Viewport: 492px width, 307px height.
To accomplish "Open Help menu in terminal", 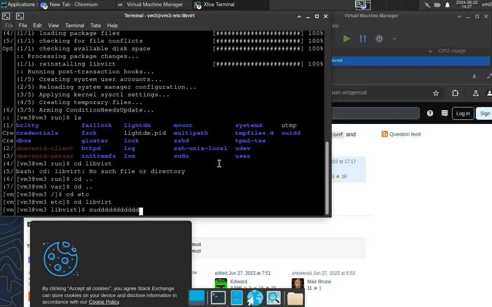I will (112, 25).
